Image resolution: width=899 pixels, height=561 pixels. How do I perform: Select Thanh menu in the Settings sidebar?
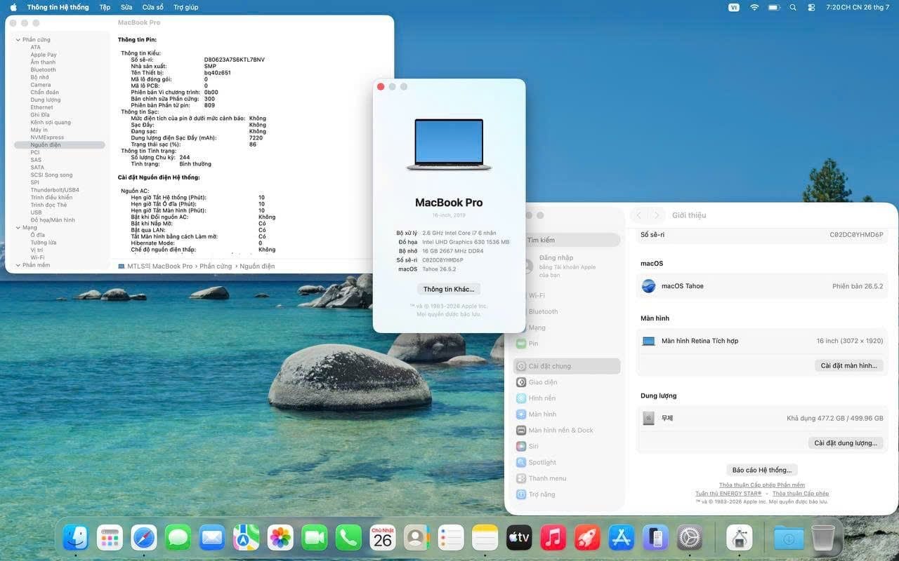pos(547,478)
